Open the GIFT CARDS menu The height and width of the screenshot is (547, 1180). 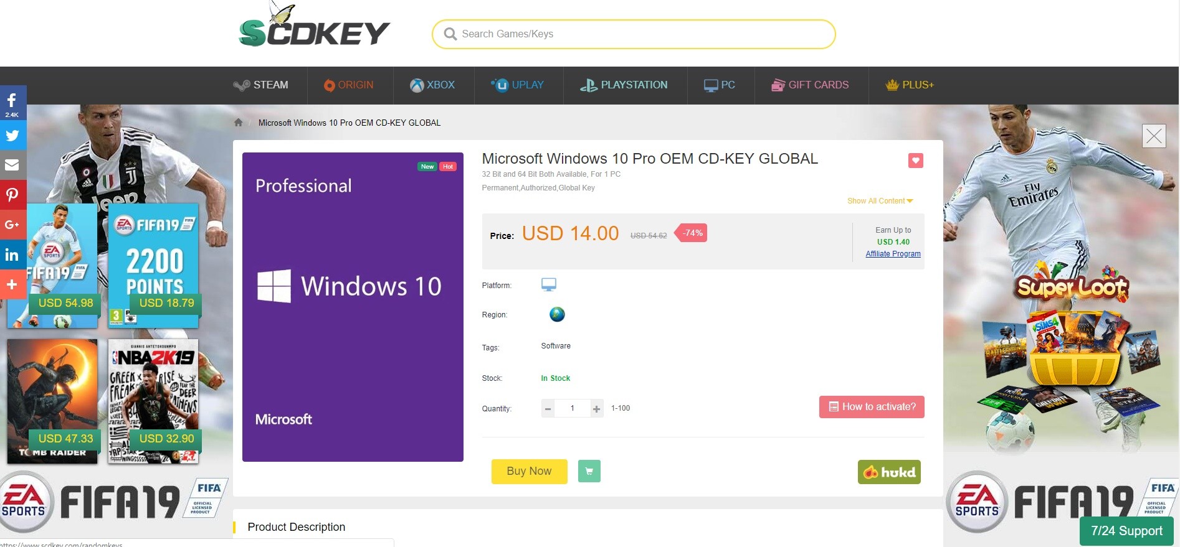810,85
